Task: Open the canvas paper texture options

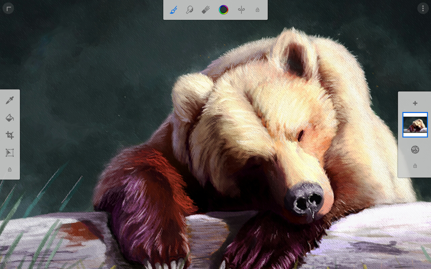Action: point(415,149)
